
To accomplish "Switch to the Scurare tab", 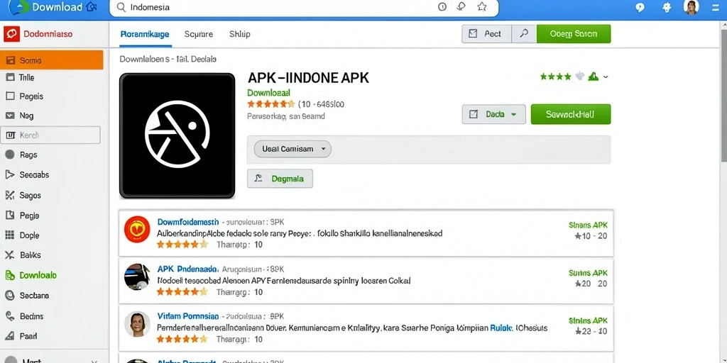I will pyautogui.click(x=199, y=34).
